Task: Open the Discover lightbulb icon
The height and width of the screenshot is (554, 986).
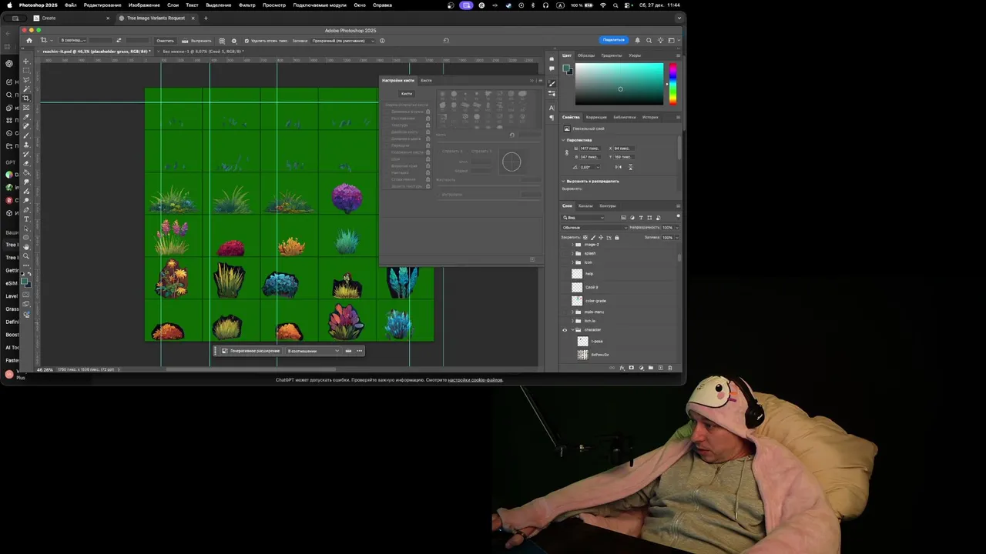Action: tap(660, 40)
